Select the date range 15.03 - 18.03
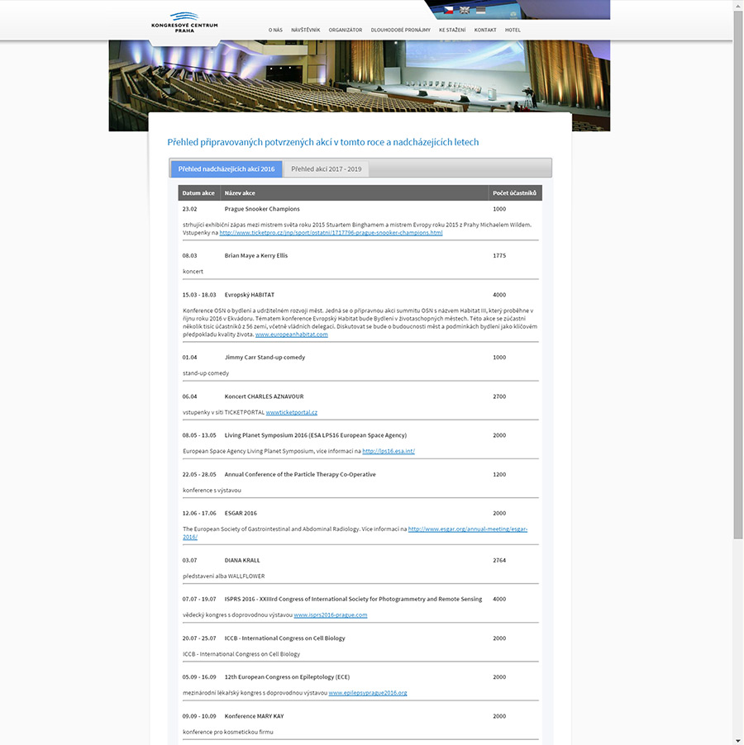Viewport: 744px width, 745px height. tap(198, 295)
